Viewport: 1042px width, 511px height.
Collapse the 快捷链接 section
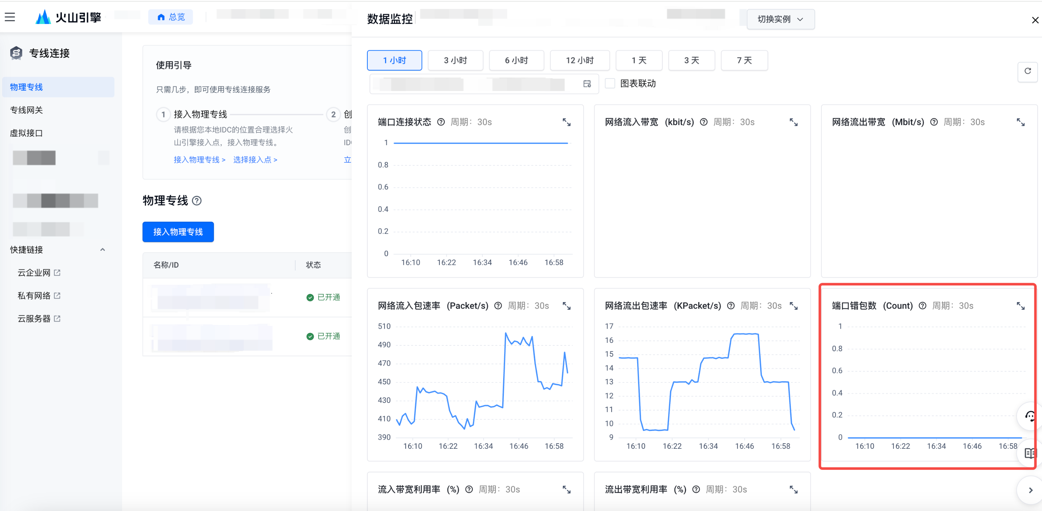click(103, 250)
